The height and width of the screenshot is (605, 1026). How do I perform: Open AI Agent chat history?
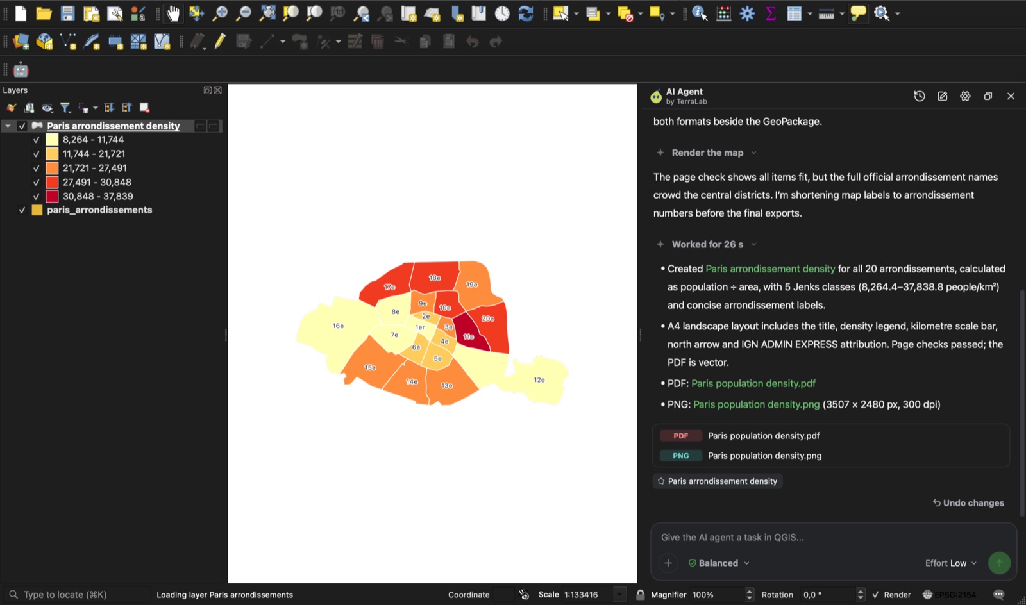tap(920, 96)
